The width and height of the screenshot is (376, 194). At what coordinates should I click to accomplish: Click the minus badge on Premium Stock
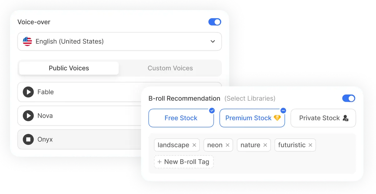283,110
